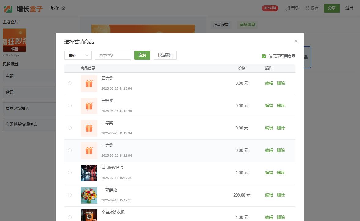Click the 一束鲜花 bouquet thumbnail
Image resolution: width=360 pixels, height=221 pixels.
pyautogui.click(x=89, y=195)
